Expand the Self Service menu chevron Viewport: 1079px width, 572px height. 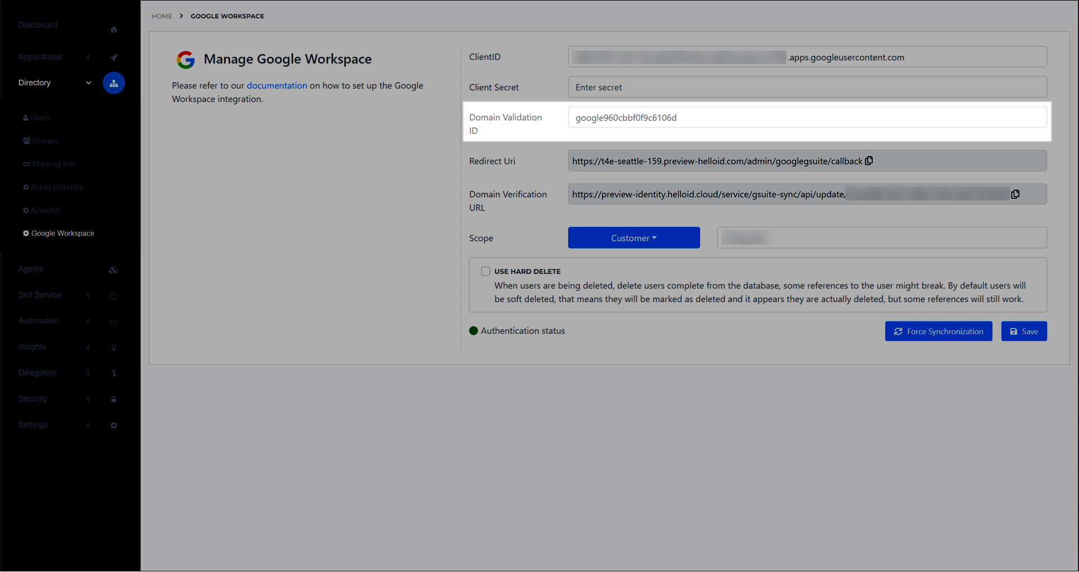tap(88, 295)
